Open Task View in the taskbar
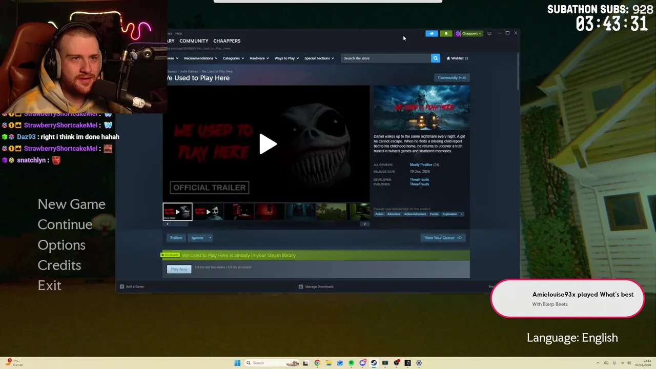Screen dimensions: 656x369 coord(305,363)
